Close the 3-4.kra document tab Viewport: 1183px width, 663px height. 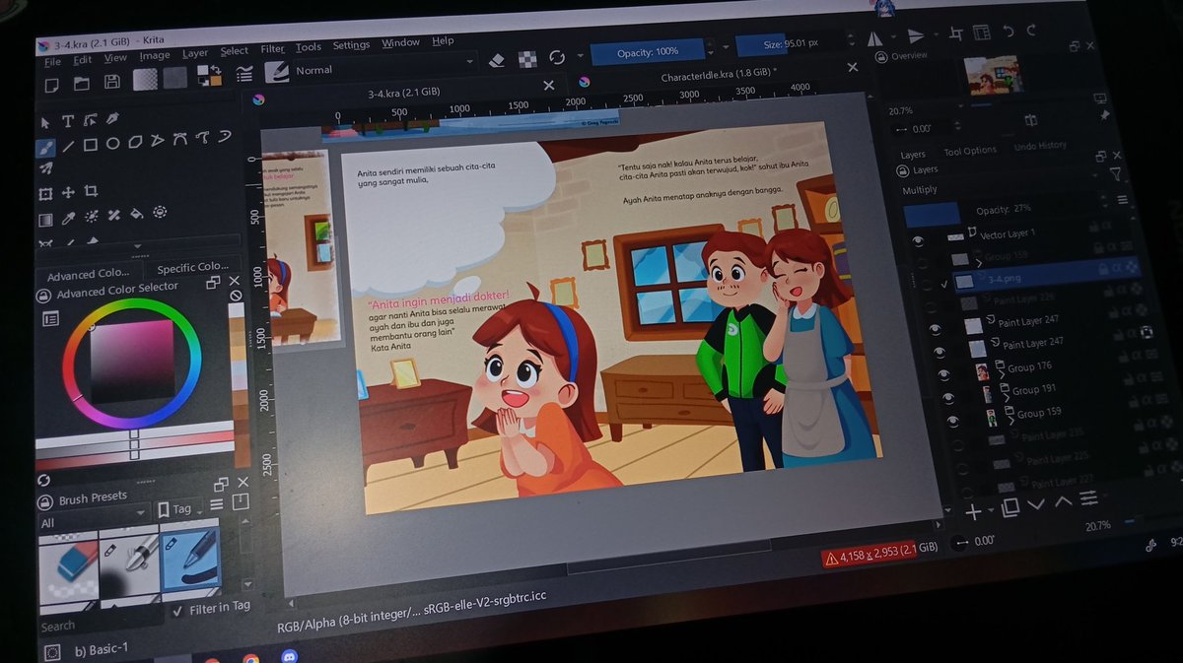[x=549, y=86]
